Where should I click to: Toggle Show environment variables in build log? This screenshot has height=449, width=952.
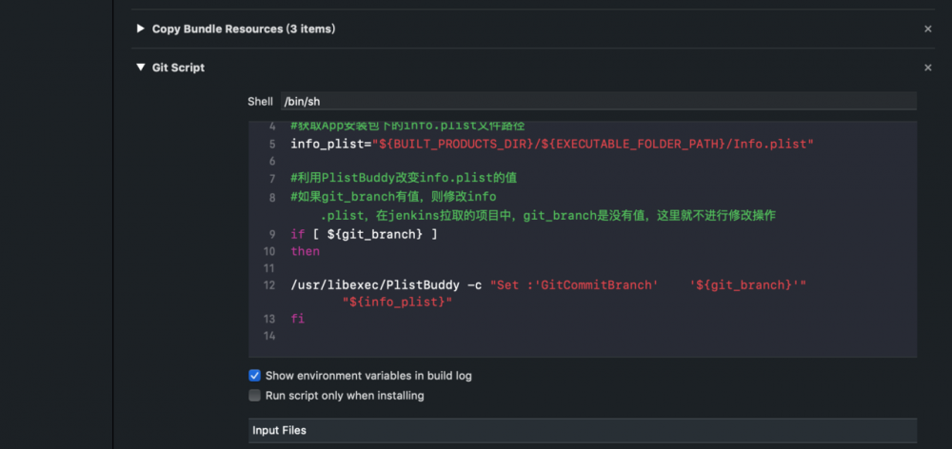click(x=254, y=376)
